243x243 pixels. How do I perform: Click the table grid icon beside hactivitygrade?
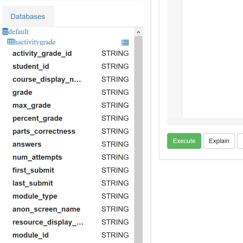pos(10,42)
